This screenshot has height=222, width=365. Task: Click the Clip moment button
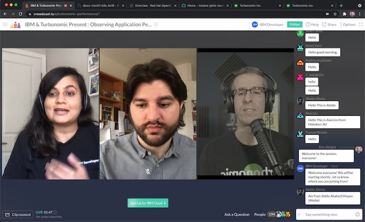coord(18,215)
